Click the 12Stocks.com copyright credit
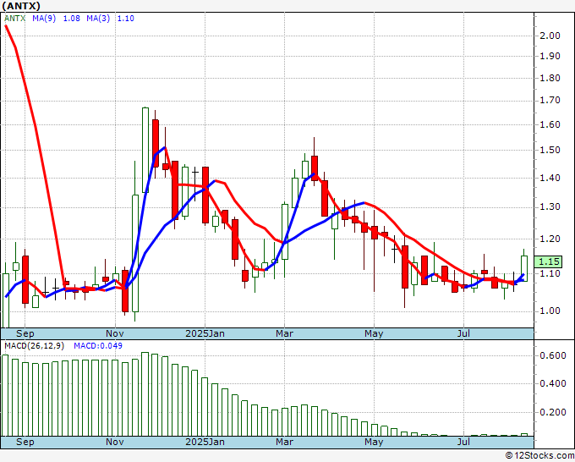 coord(539,456)
